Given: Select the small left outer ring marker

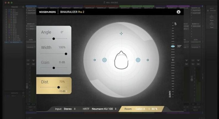Looking at the screenshot, I should [x=95, y=60].
